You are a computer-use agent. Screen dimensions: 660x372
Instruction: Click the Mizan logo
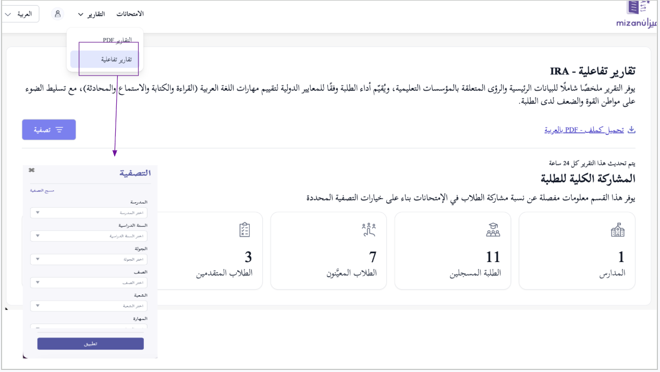tap(637, 15)
